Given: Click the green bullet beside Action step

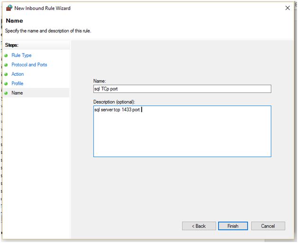Looking at the screenshot, I should (x=6, y=74).
